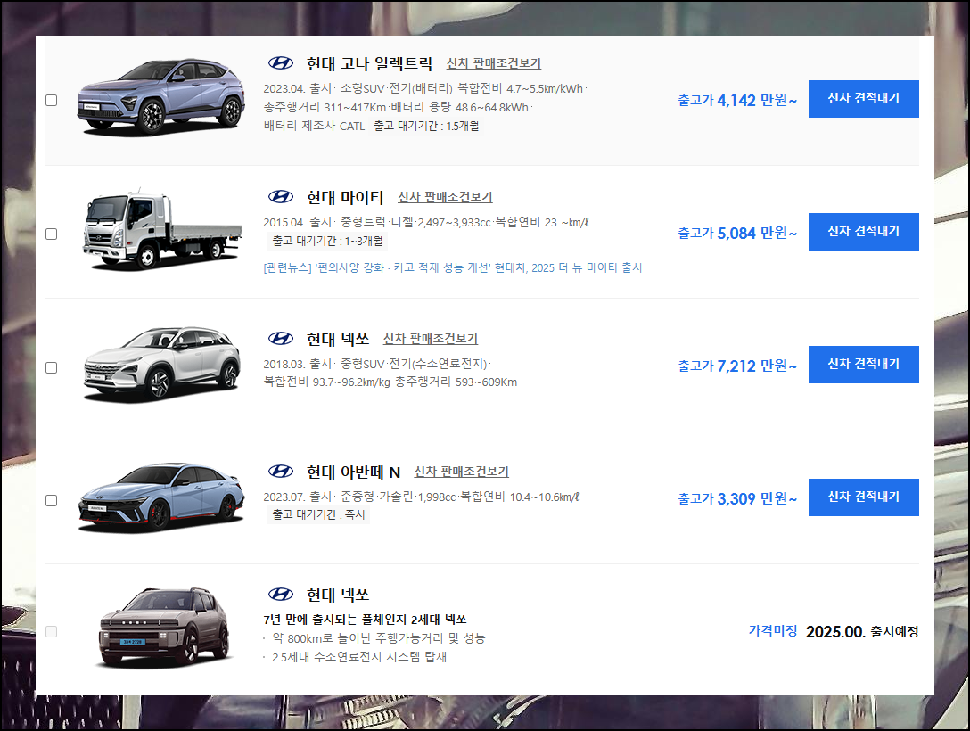This screenshot has height=731, width=970.
Task: Open 신차 판매조건보기 for 현대 마이티
Action: coord(445,197)
